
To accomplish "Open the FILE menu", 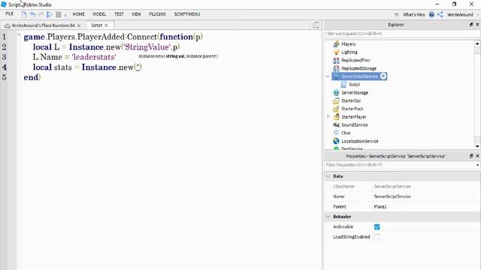I will (10, 14).
